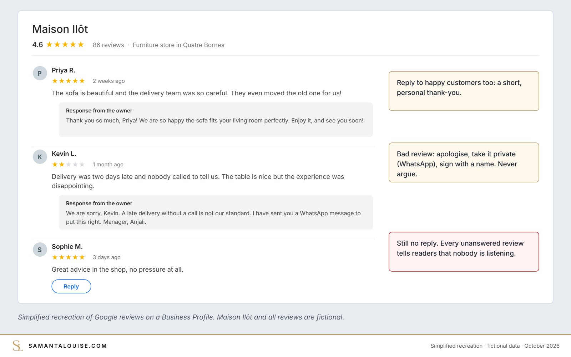Select "Furniture store in Quatre Bornes" text
The width and height of the screenshot is (571, 357).
pyautogui.click(x=178, y=45)
